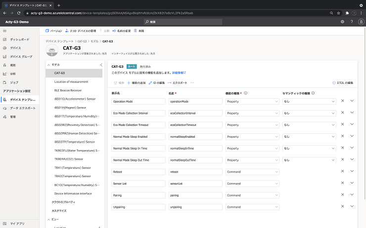Open capability type dropdown for Eco Mode Collection Interval
The height and width of the screenshot is (228, 366).
[x=252, y=113]
